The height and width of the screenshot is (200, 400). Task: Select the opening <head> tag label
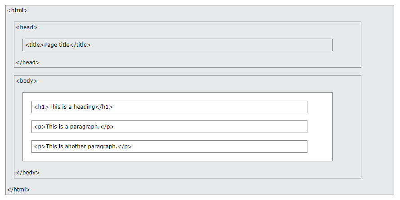[x=27, y=27]
